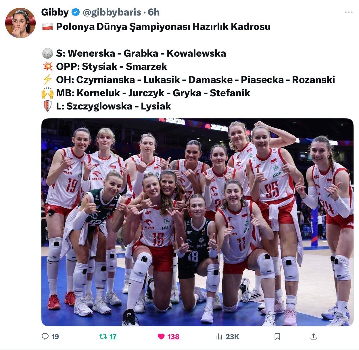Click the volleyball emoji beside setters line

point(47,53)
